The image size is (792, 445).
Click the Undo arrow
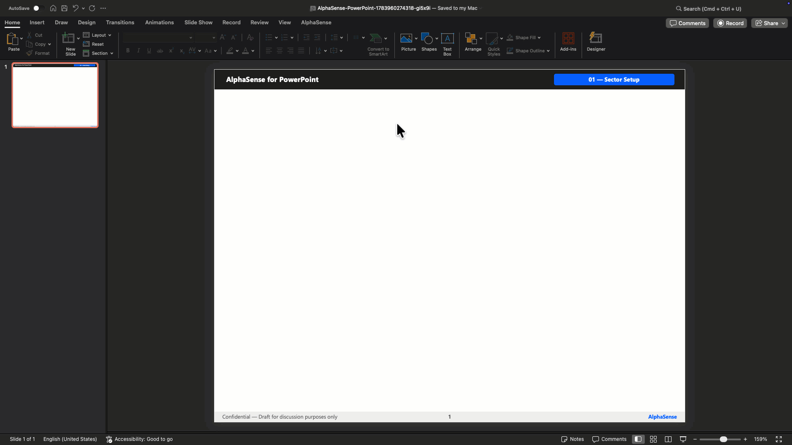pos(75,8)
